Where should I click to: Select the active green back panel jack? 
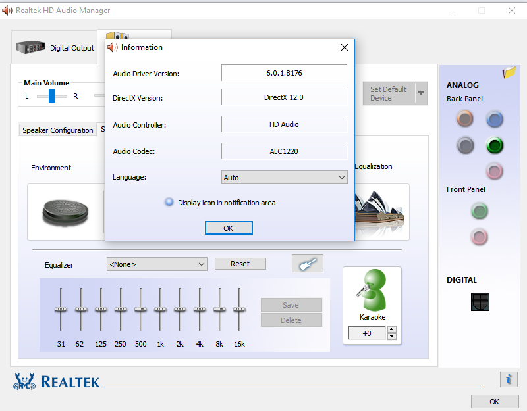495,145
